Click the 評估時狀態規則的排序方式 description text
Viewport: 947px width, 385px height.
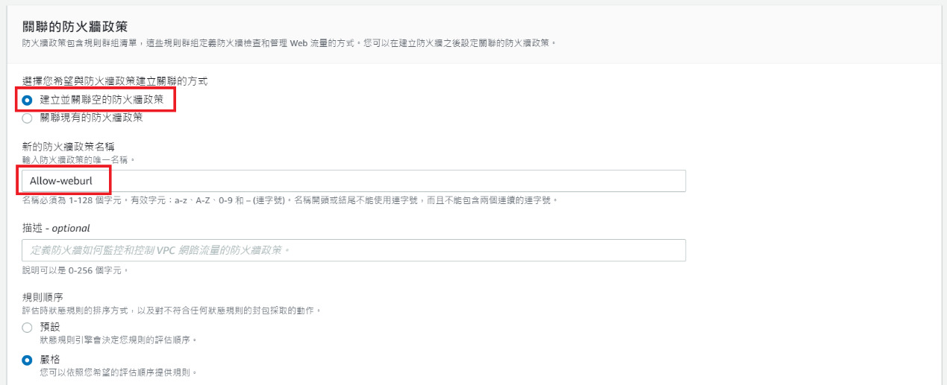[172, 310]
